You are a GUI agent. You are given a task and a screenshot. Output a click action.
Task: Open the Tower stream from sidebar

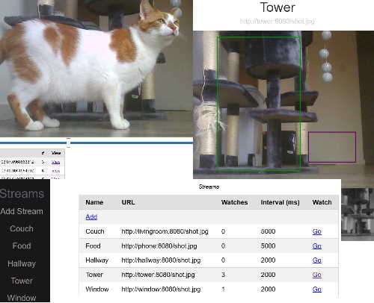(x=22, y=281)
